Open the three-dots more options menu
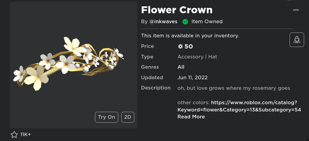Screen dimensions: 309x141 (296, 10)
